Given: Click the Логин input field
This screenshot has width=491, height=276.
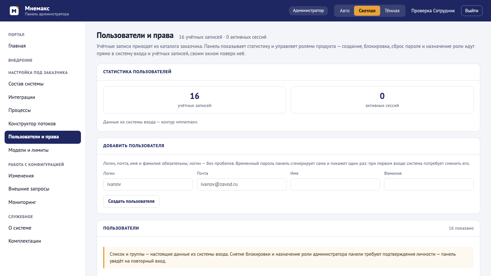Looking at the screenshot, I should [x=148, y=184].
